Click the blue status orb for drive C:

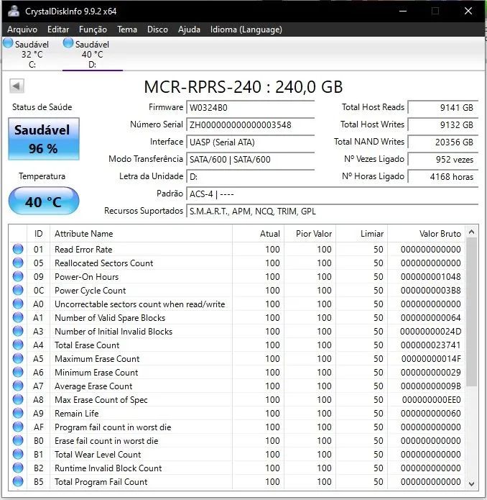(x=9, y=43)
